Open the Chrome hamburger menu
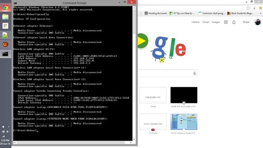This screenshot has width=263, height=148. pos(261,8)
